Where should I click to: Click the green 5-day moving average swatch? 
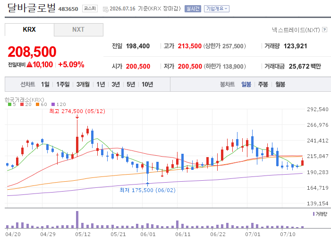click(10, 104)
